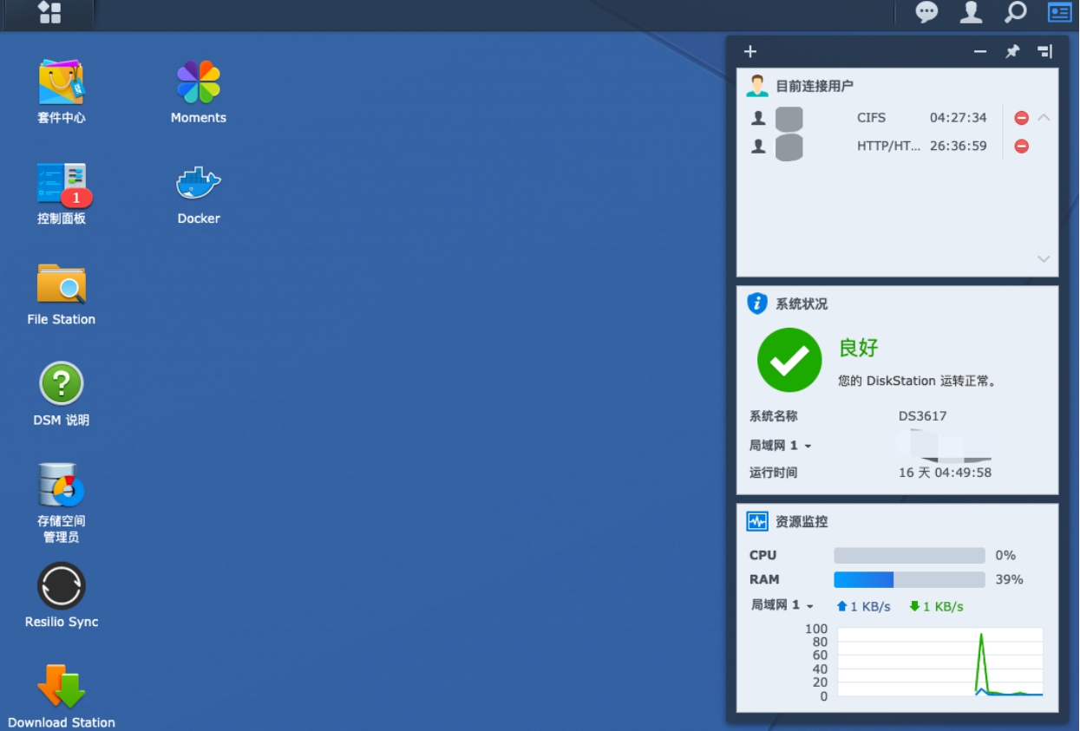Click the RAM 39% value

(x=1010, y=579)
